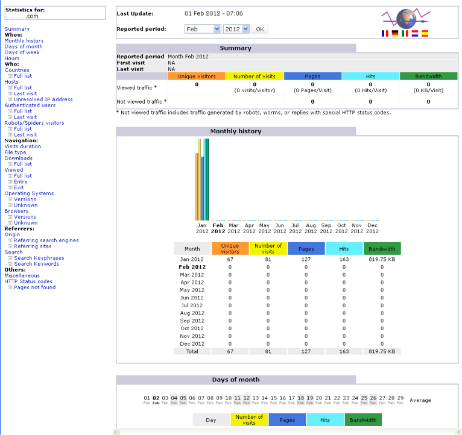Open Visits duration report
Viewport: 462px width, 435px height.
tap(23, 146)
